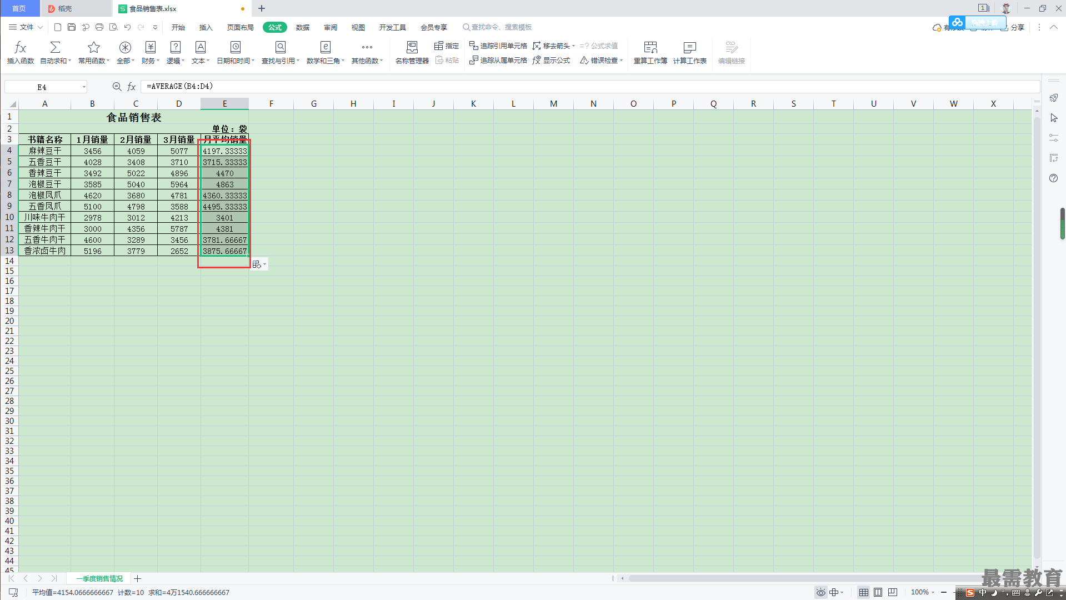Select cell with value 4863
The image size is (1066, 600).
coord(224,184)
